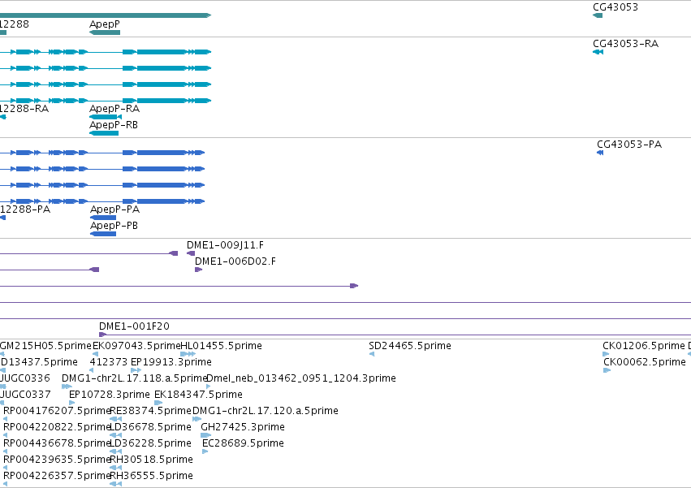
Task: Select the EP10728.3prime label
Action: (110, 395)
